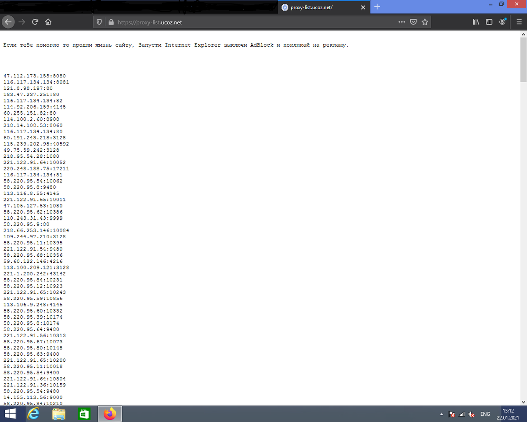Viewport: 527px width, 422px height.
Task: Open a new tab with plus button
Action: [378, 7]
